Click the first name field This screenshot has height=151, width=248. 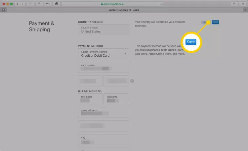(90, 99)
